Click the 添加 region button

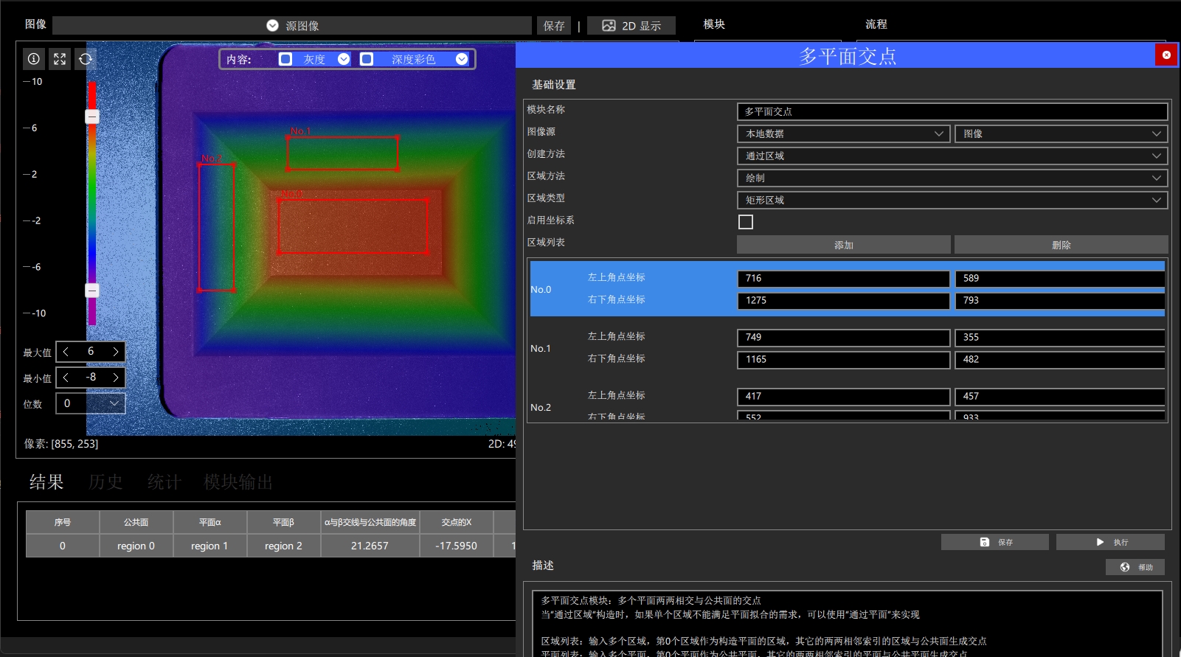coord(844,245)
